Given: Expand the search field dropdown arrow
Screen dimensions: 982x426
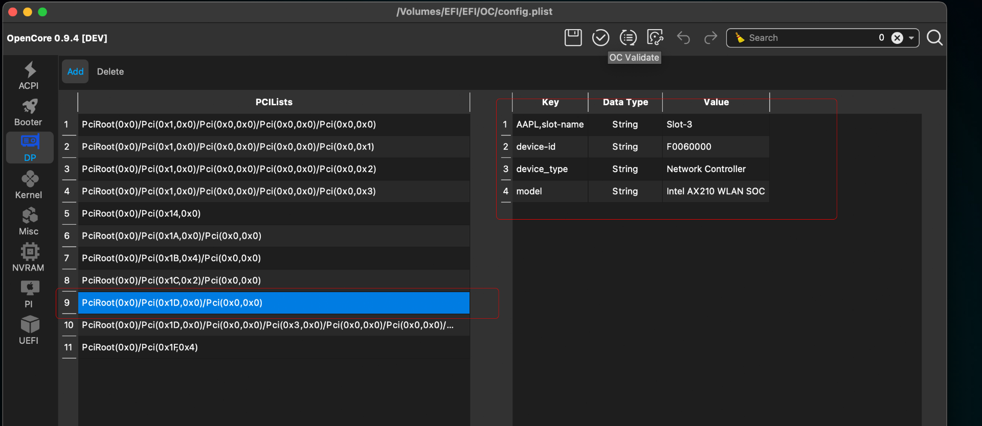Looking at the screenshot, I should tap(911, 38).
